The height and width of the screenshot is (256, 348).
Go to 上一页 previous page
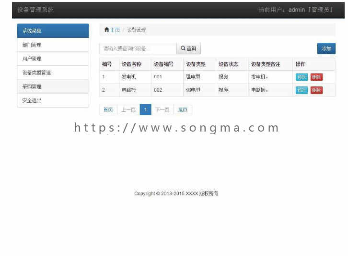pos(128,110)
